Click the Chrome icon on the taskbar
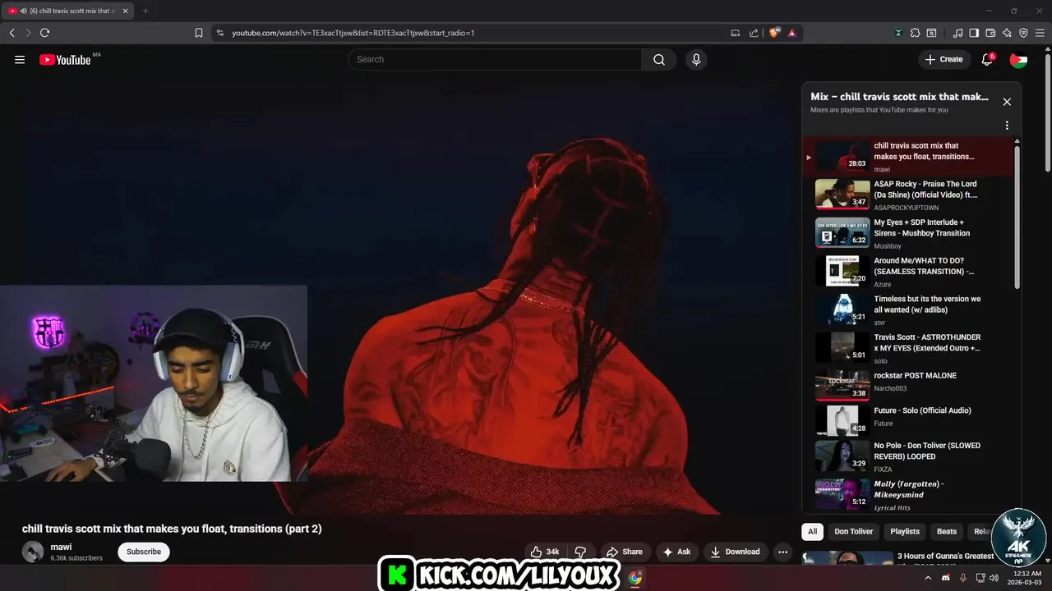This screenshot has width=1052, height=591. [x=635, y=578]
